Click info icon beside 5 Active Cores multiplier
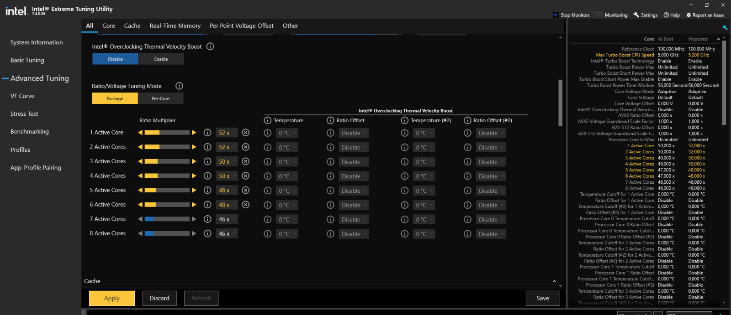 click(x=207, y=190)
